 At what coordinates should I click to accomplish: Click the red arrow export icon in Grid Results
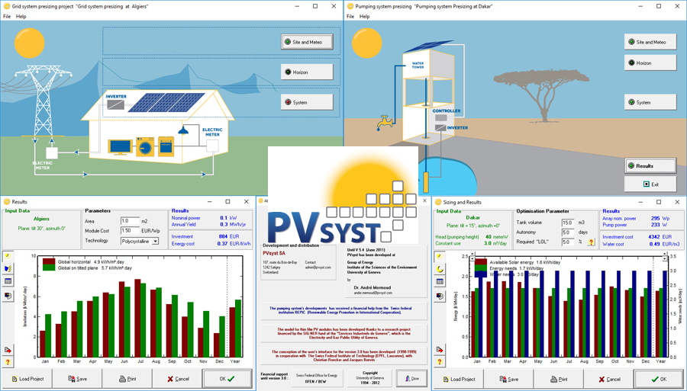coord(8,350)
